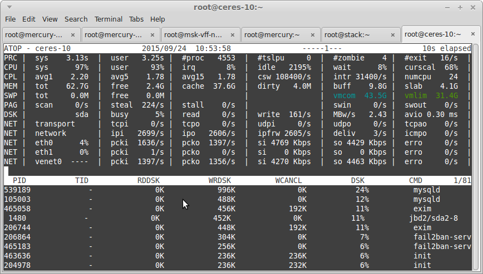The image size is (483, 274).
Task: Maximize the terminal window
Action: [x=460, y=8]
